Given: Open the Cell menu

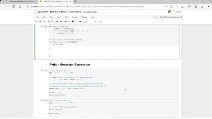Looking at the screenshot, I should tap(67, 17).
